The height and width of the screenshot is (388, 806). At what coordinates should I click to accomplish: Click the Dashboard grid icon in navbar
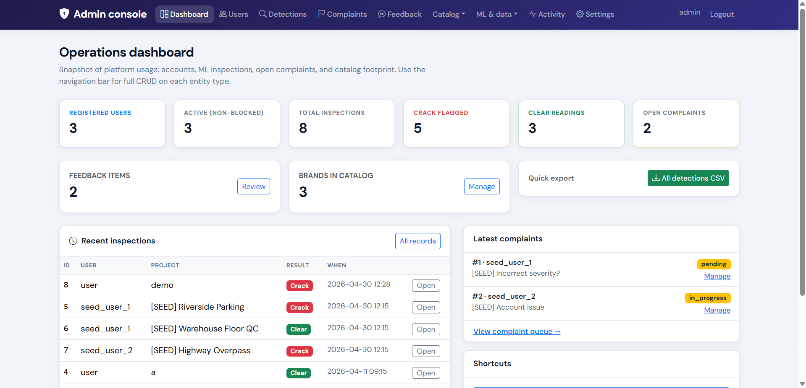pyautogui.click(x=164, y=14)
